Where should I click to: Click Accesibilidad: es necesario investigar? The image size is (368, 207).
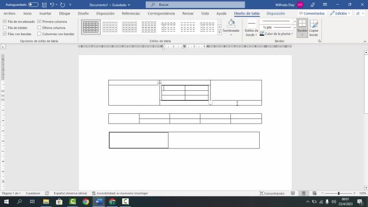pos(120,193)
